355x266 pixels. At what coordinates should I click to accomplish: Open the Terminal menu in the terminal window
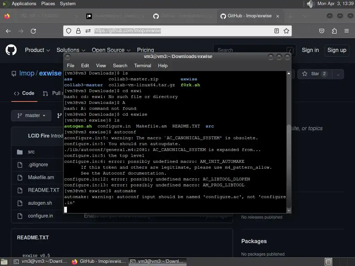tap(142, 65)
